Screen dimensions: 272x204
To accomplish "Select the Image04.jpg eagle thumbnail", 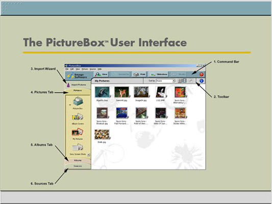I will (x=141, y=92).
